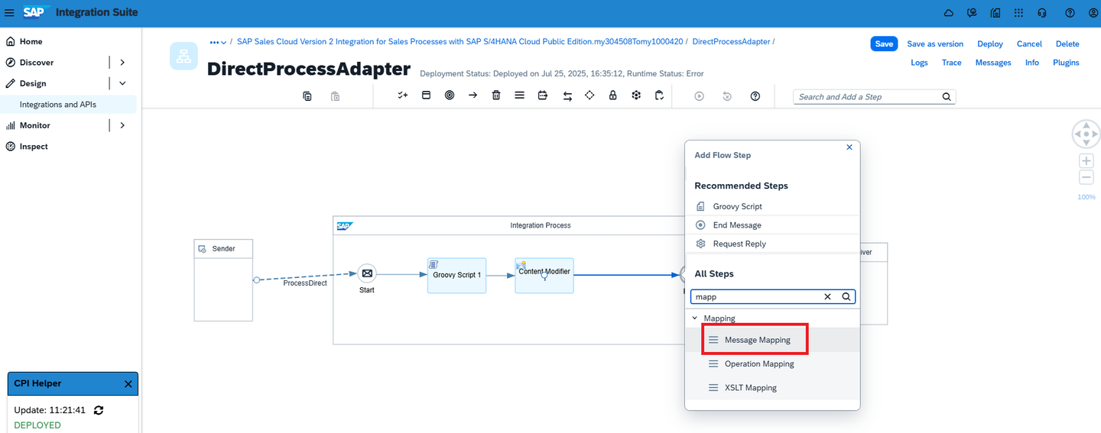1101x433 pixels.
Task: Open the Trace link
Action: (x=952, y=63)
